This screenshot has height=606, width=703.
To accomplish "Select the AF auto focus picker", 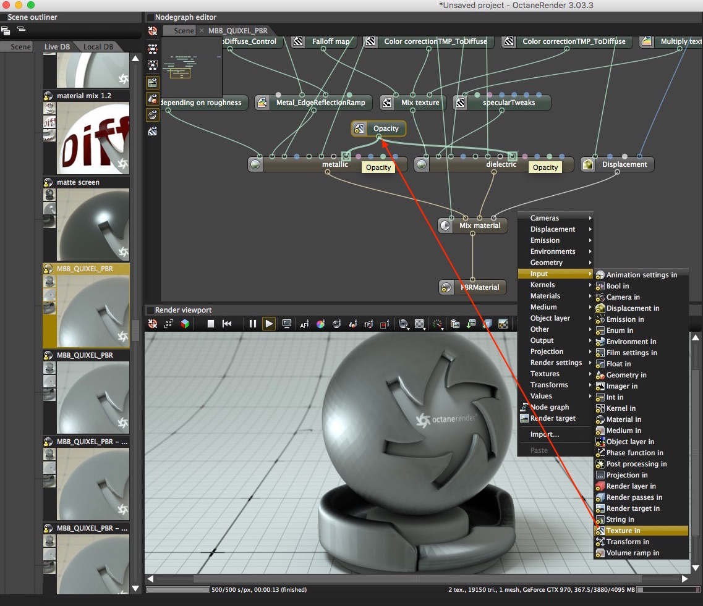I will point(304,324).
